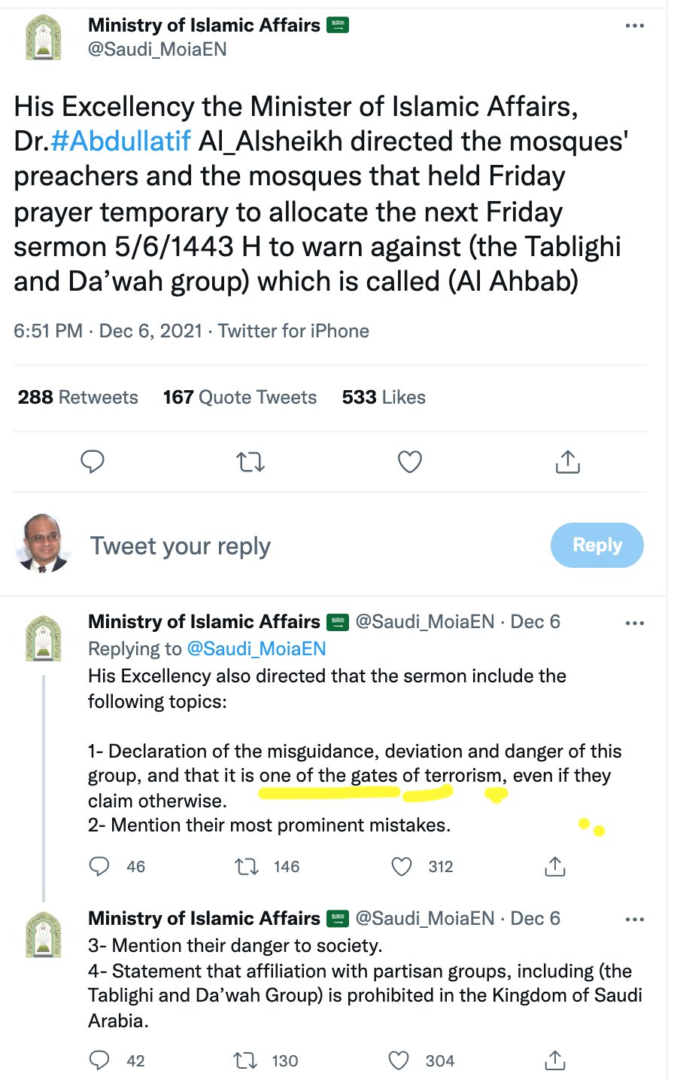The width and height of the screenshot is (677, 1080).
Task: Retweet the reply with 146 retweets
Action: [x=247, y=867]
